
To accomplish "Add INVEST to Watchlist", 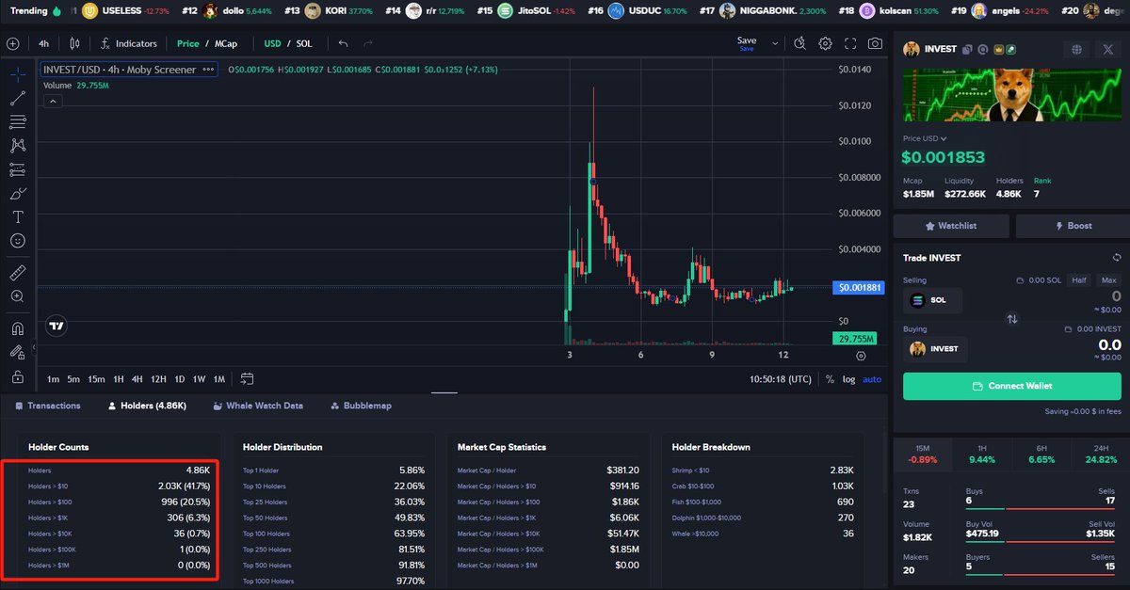I will [x=951, y=226].
